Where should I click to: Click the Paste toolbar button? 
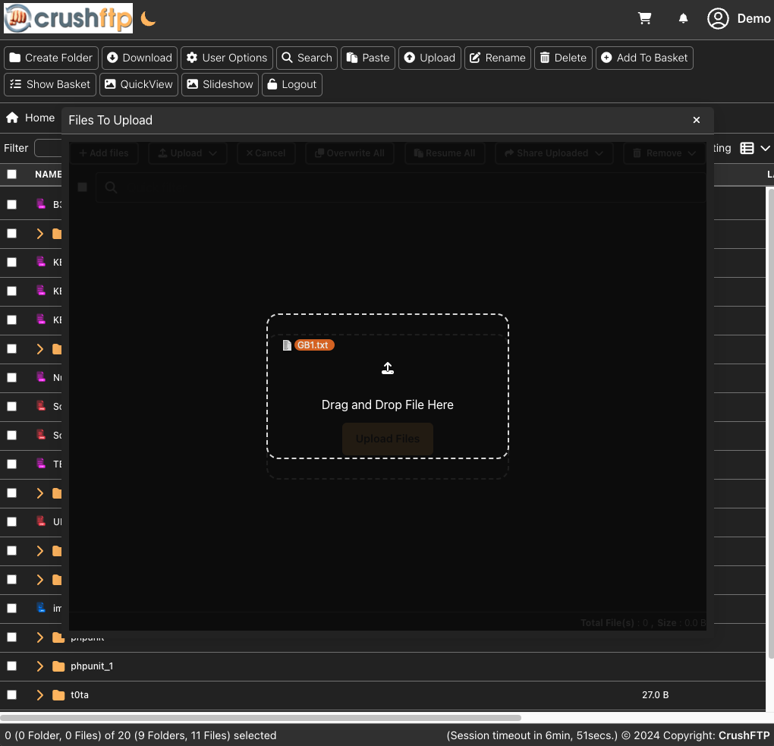(x=368, y=58)
